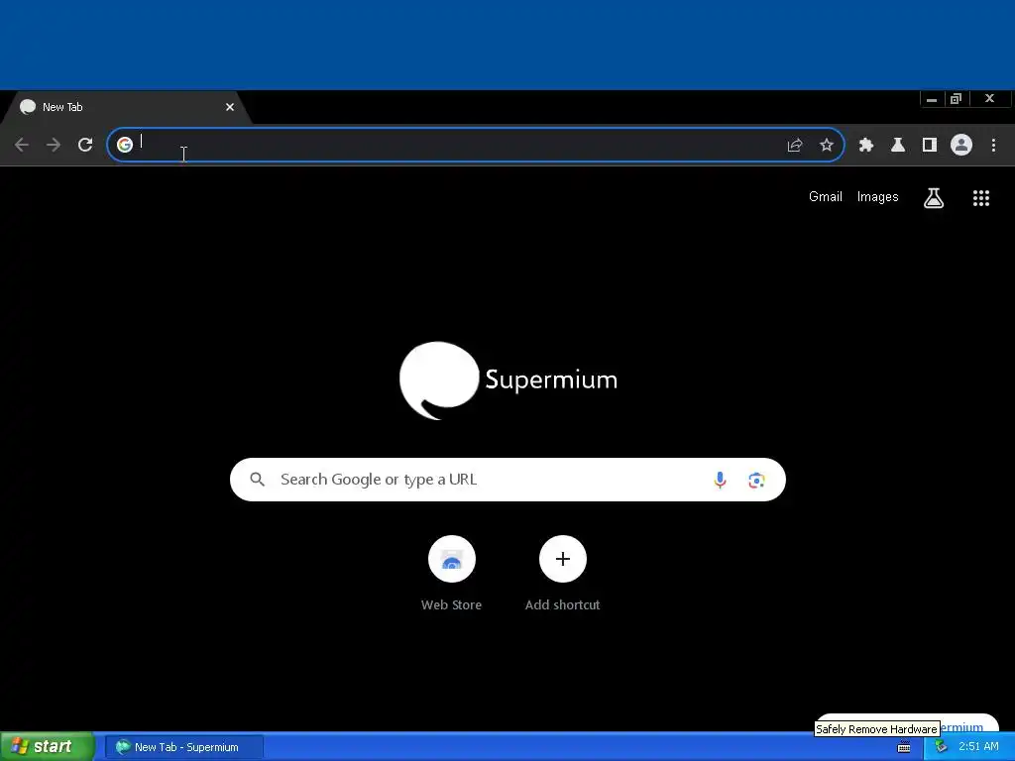This screenshot has width=1015, height=761.
Task: Go back using the browser back arrow
Action: [x=22, y=145]
